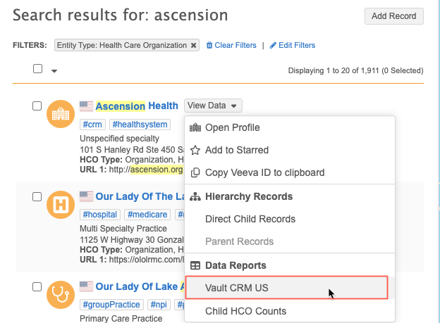
Task: Check the stethoscope Our Lady Of Lake row checkbox
Action: (x=37, y=286)
